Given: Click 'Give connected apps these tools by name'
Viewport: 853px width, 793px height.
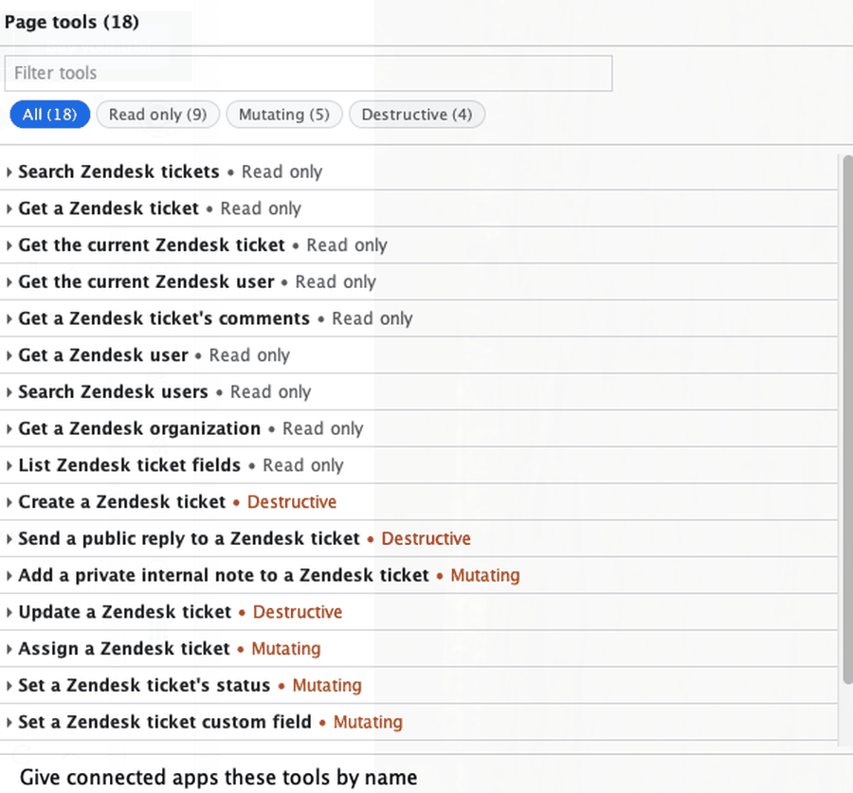Looking at the screenshot, I should coord(219,777).
